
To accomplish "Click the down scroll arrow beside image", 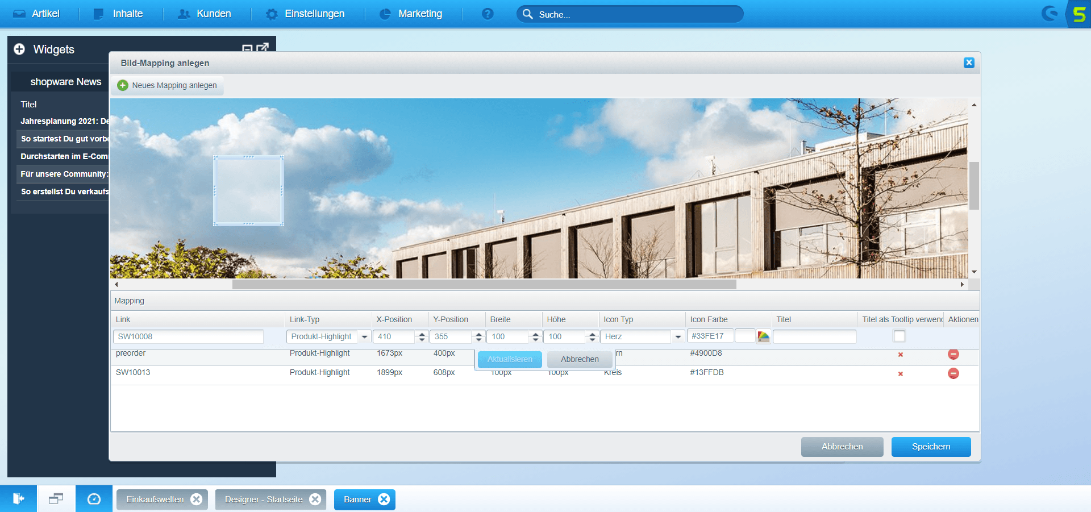I will tap(974, 272).
